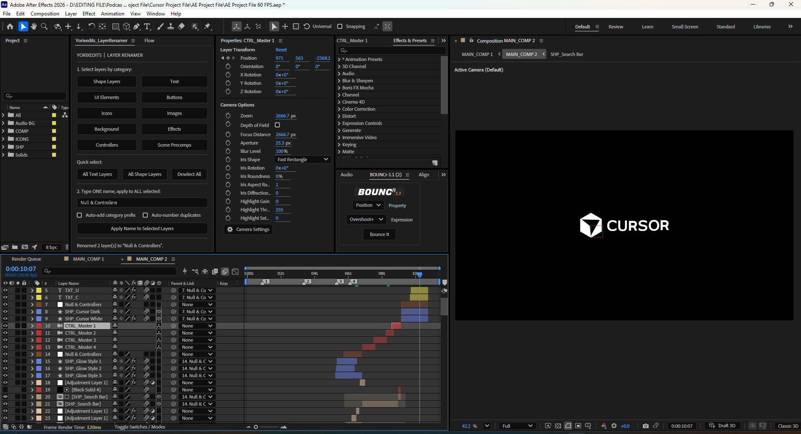Choose the Local Axis mode icon
The image size is (801, 434).
[237, 26]
